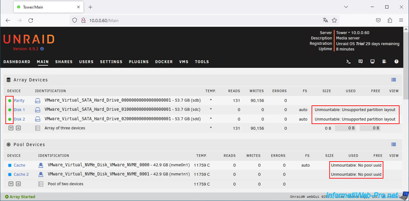
Task: Click the Cache NVMe device icon
Action: (41, 165)
